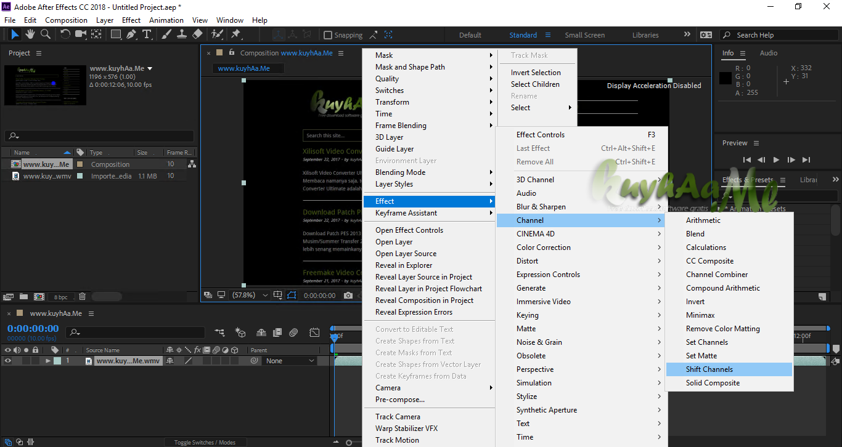
Task: Toggle the composition viewer lock icon
Action: point(232,53)
